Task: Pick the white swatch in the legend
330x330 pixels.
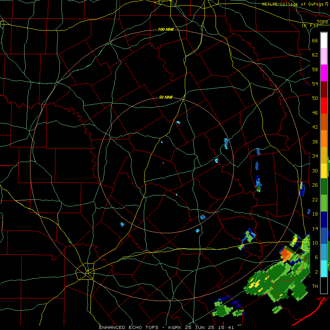Action: (324, 40)
